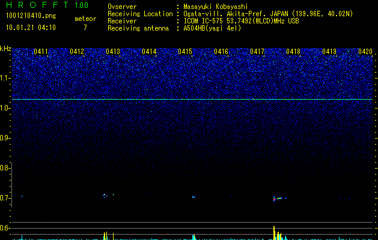Click the tallest yellow intensity bar
Screen dimensions: 378x240
pyautogui.click(x=274, y=233)
